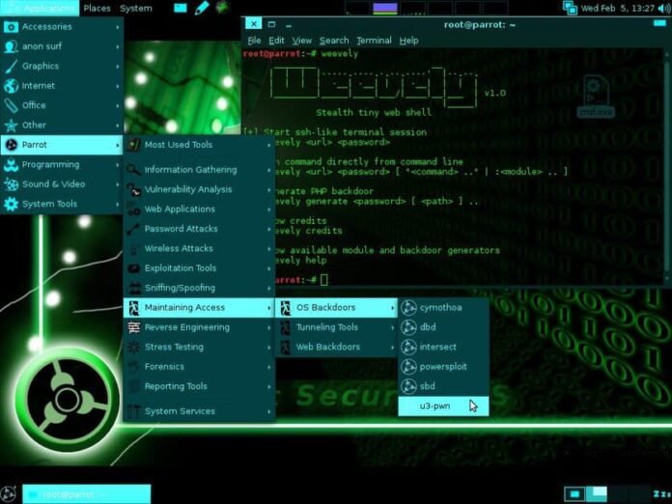Open the Places panel menu
The image size is (672, 504).
[97, 8]
